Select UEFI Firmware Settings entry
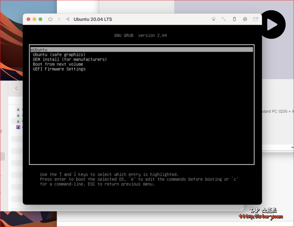The height and width of the screenshot is (227, 294). [59, 69]
